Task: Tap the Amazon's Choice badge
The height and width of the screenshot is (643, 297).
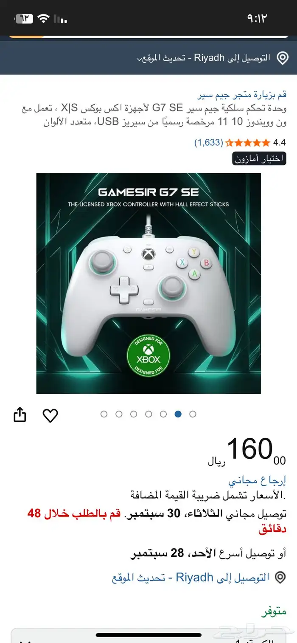Action: (x=259, y=158)
